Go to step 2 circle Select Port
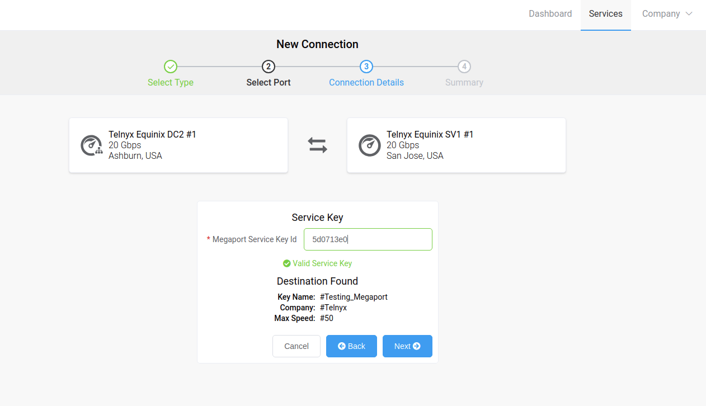Image resolution: width=706 pixels, height=406 pixels. (269, 67)
